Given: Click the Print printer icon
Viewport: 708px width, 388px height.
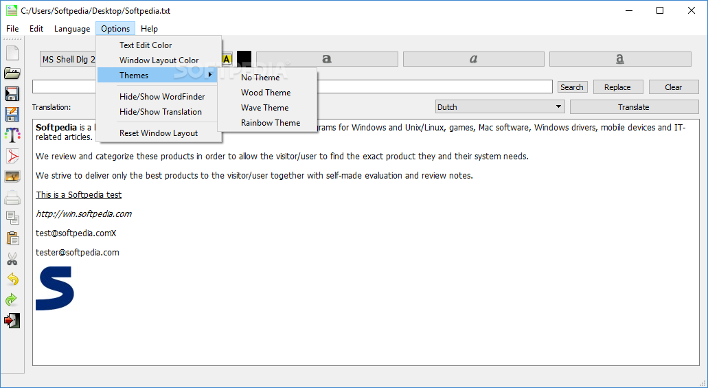Looking at the screenshot, I should tap(12, 197).
